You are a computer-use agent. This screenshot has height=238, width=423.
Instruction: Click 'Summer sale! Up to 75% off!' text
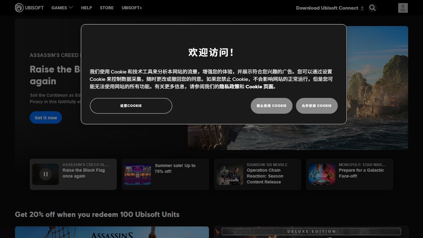tap(175, 169)
